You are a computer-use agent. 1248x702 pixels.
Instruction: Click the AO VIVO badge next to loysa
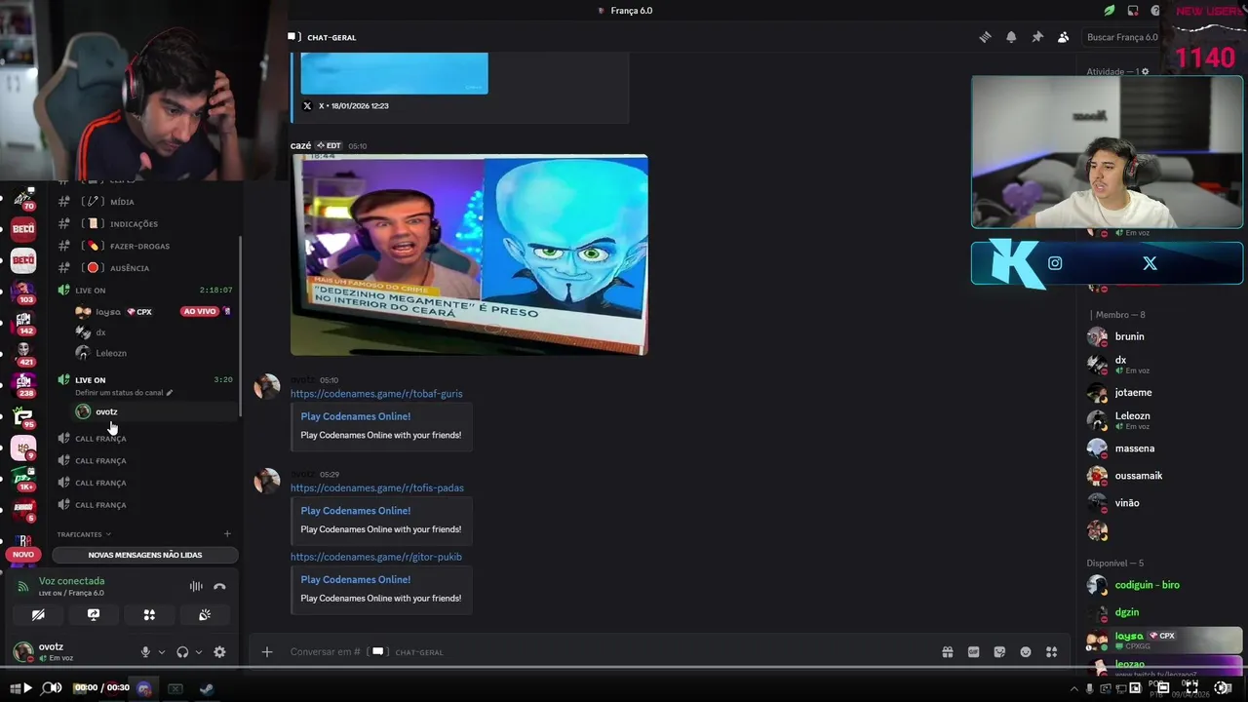[x=199, y=312]
